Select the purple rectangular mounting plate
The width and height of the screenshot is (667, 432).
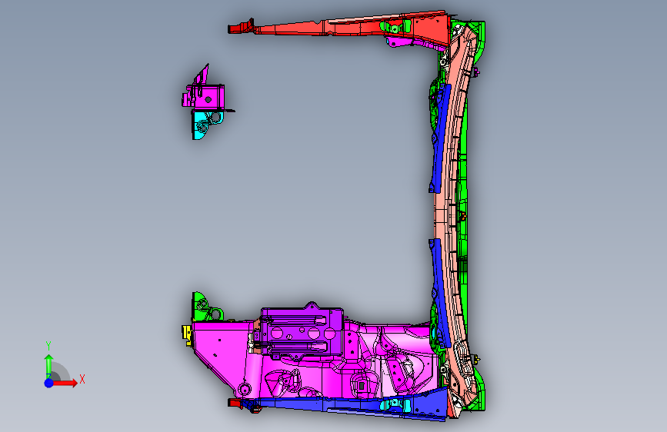tap(302, 331)
